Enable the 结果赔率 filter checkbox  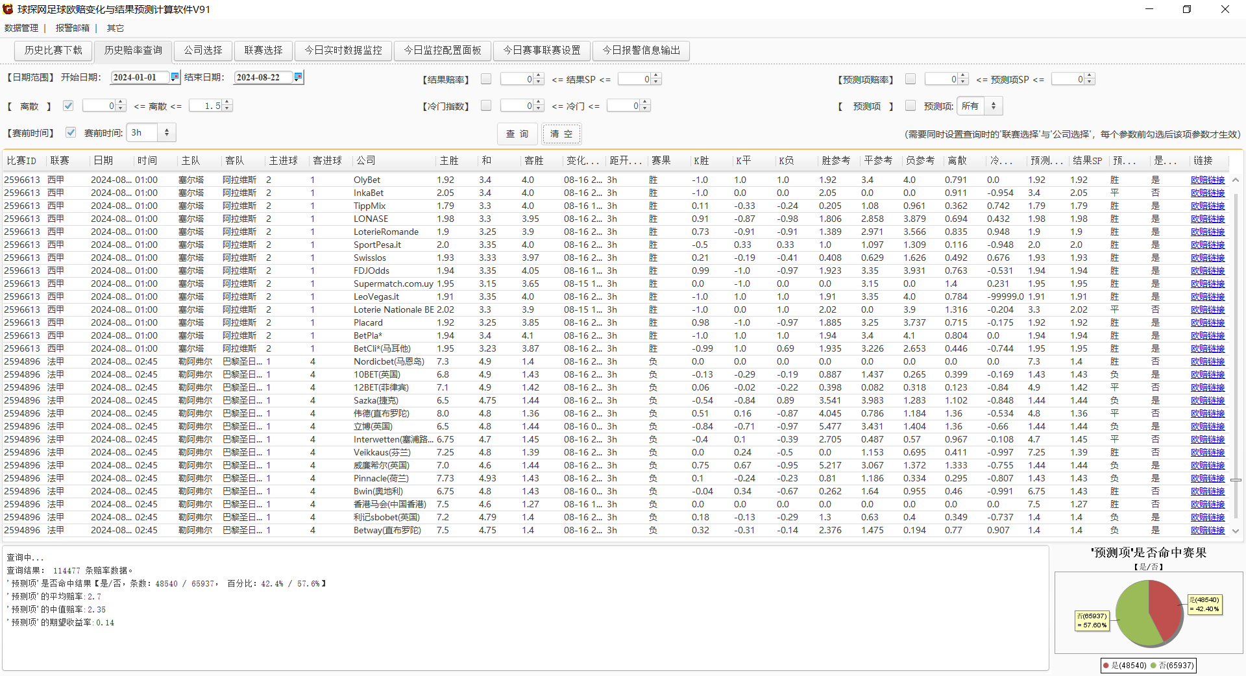point(486,79)
